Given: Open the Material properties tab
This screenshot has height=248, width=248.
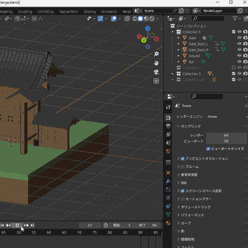Looking at the screenshot, I should click(x=168, y=223).
